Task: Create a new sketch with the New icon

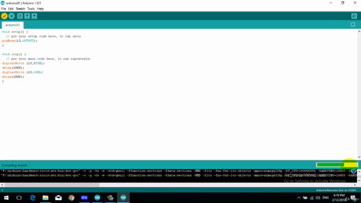Action: (x=20, y=16)
